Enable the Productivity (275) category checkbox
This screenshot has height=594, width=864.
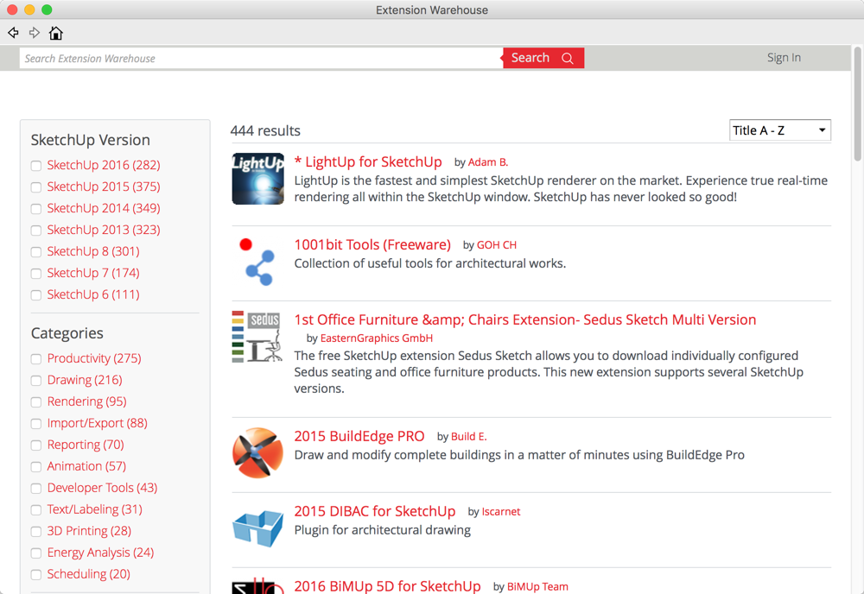click(36, 359)
